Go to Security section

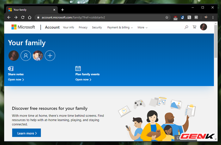point(97,27)
